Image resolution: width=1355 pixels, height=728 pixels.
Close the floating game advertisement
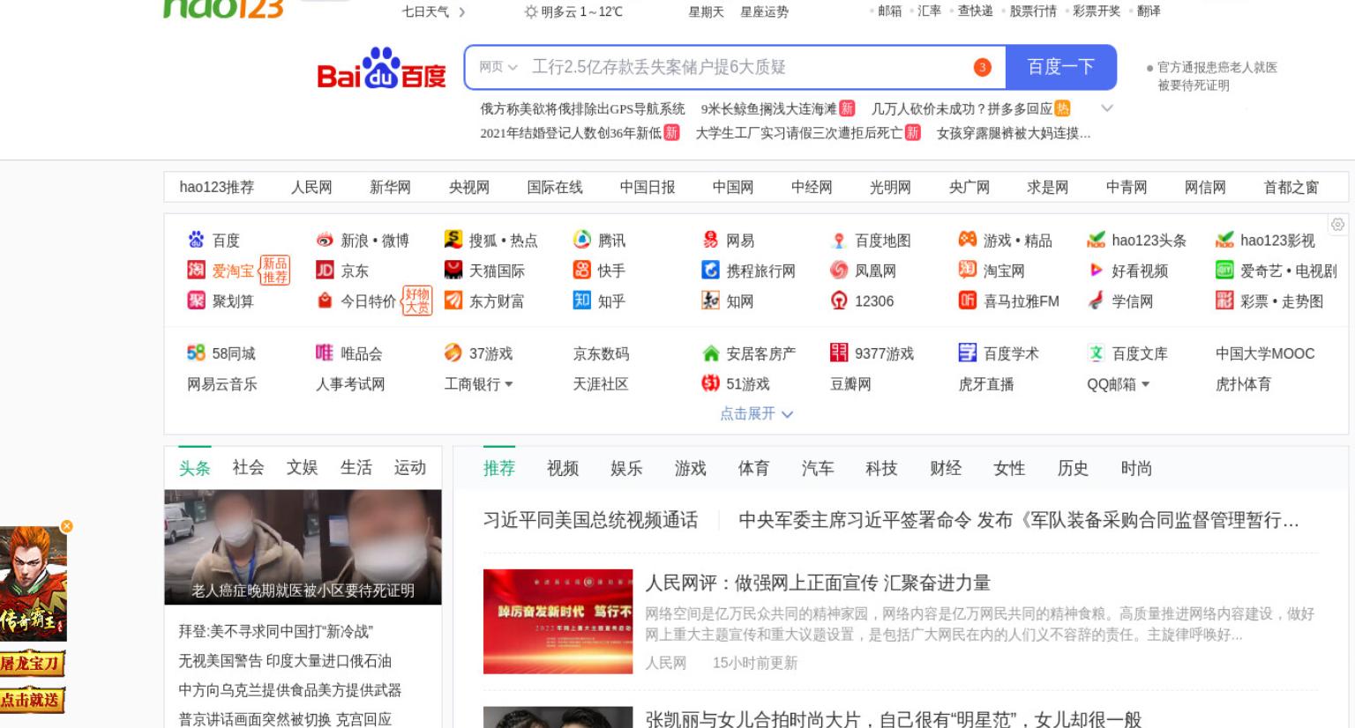pos(67,526)
